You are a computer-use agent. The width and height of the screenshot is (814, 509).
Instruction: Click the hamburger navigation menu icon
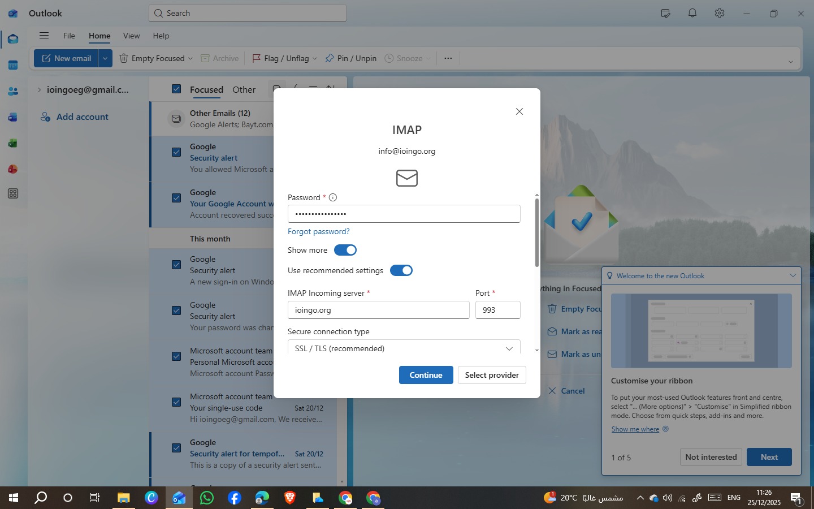tap(44, 36)
